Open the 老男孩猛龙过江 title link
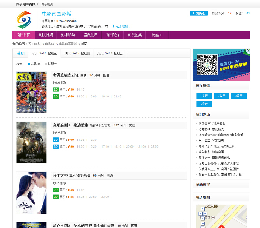The height and width of the screenshot is (228, 260). point(66,75)
